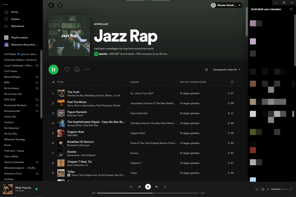Open the play queue
Screen dimensions: 296x197
pyautogui.click(x=257, y=189)
